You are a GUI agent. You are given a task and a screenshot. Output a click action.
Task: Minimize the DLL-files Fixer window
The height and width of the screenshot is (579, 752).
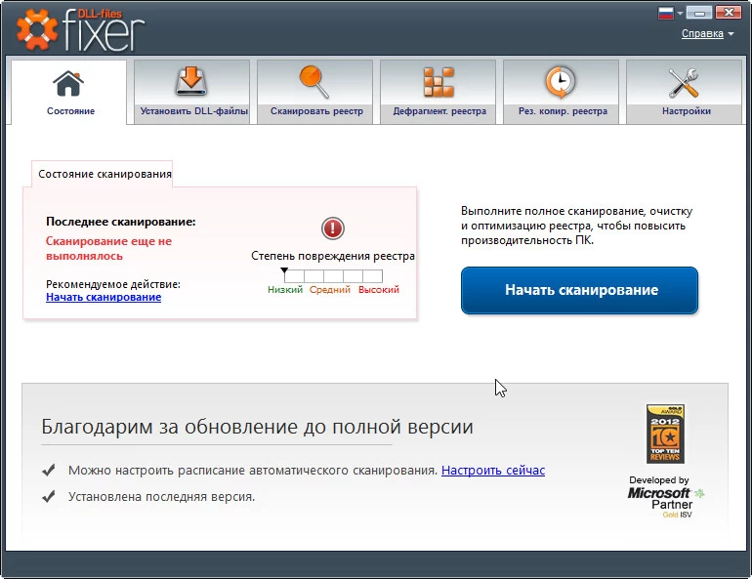click(x=698, y=14)
